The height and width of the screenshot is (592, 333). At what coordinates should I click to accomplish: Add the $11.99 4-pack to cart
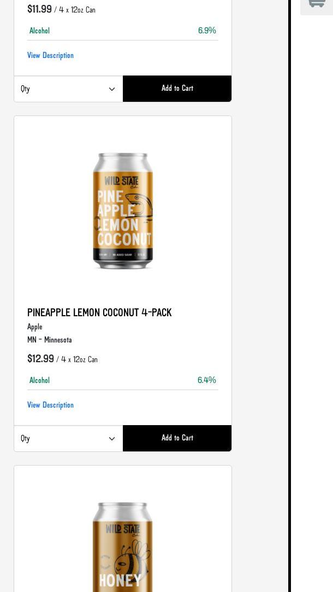177,89
